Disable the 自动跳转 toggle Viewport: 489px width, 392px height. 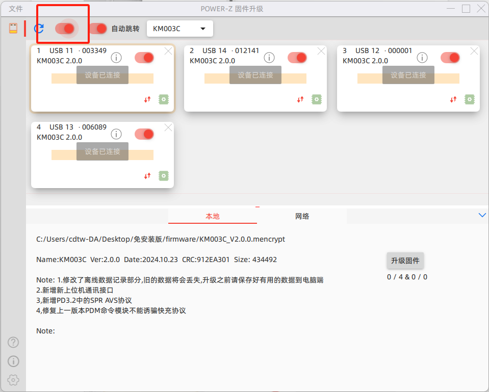[x=98, y=29]
